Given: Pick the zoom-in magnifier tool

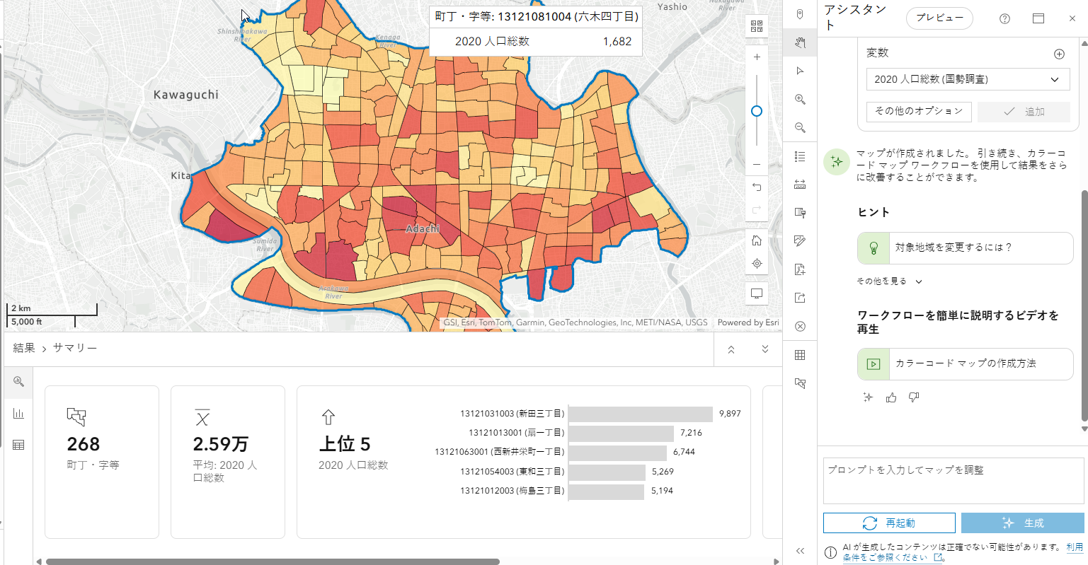Looking at the screenshot, I should pos(800,100).
